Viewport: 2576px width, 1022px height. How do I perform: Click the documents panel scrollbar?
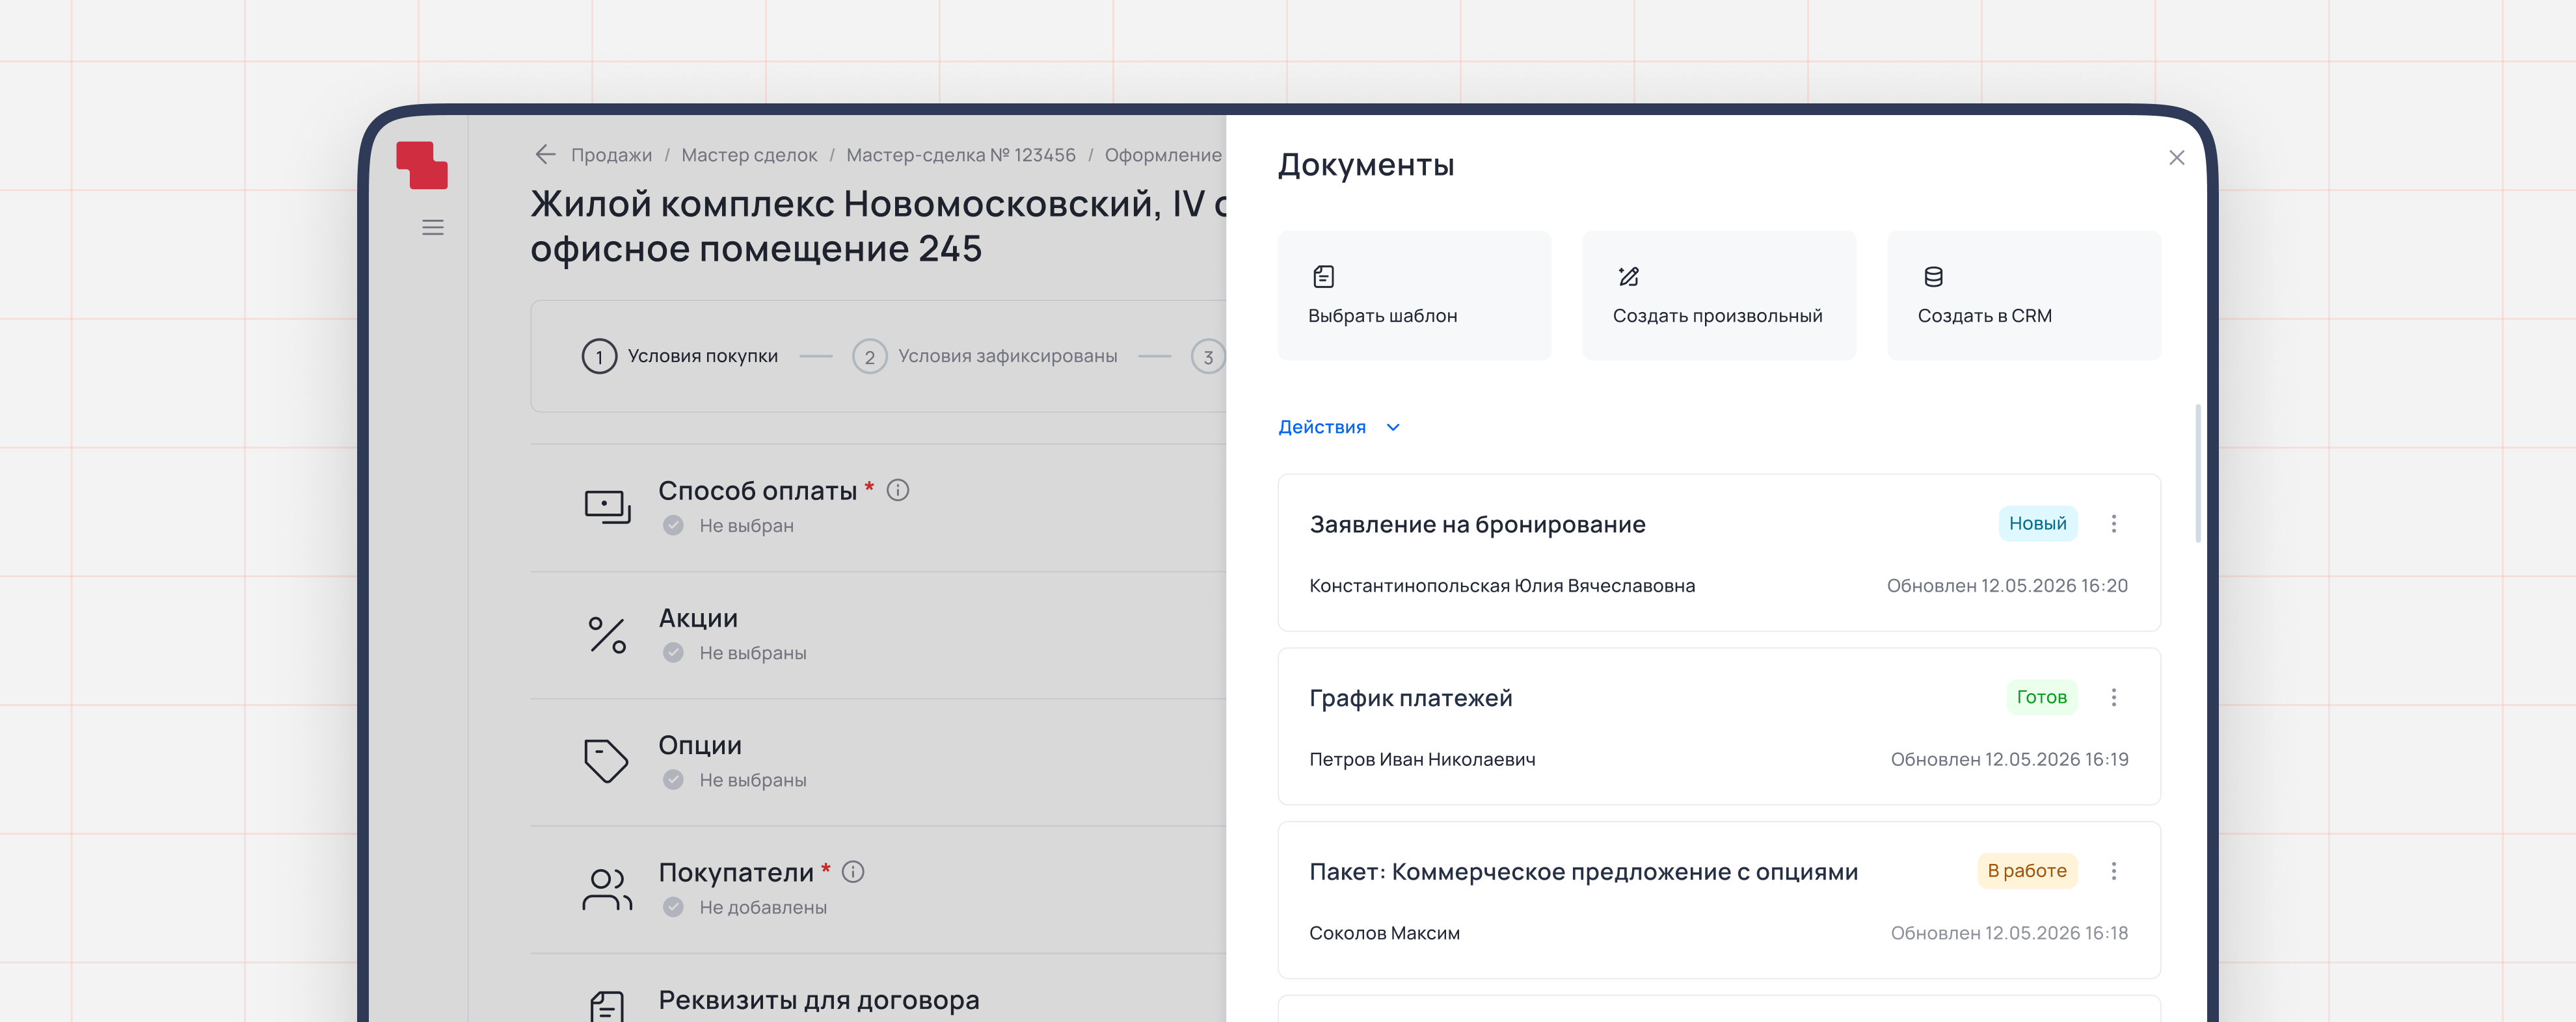(x=2197, y=473)
